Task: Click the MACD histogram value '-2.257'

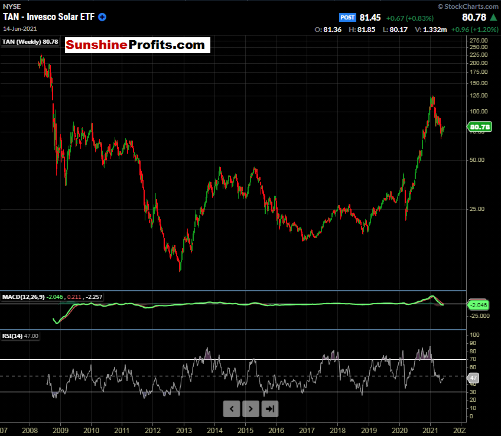Action: [94, 297]
